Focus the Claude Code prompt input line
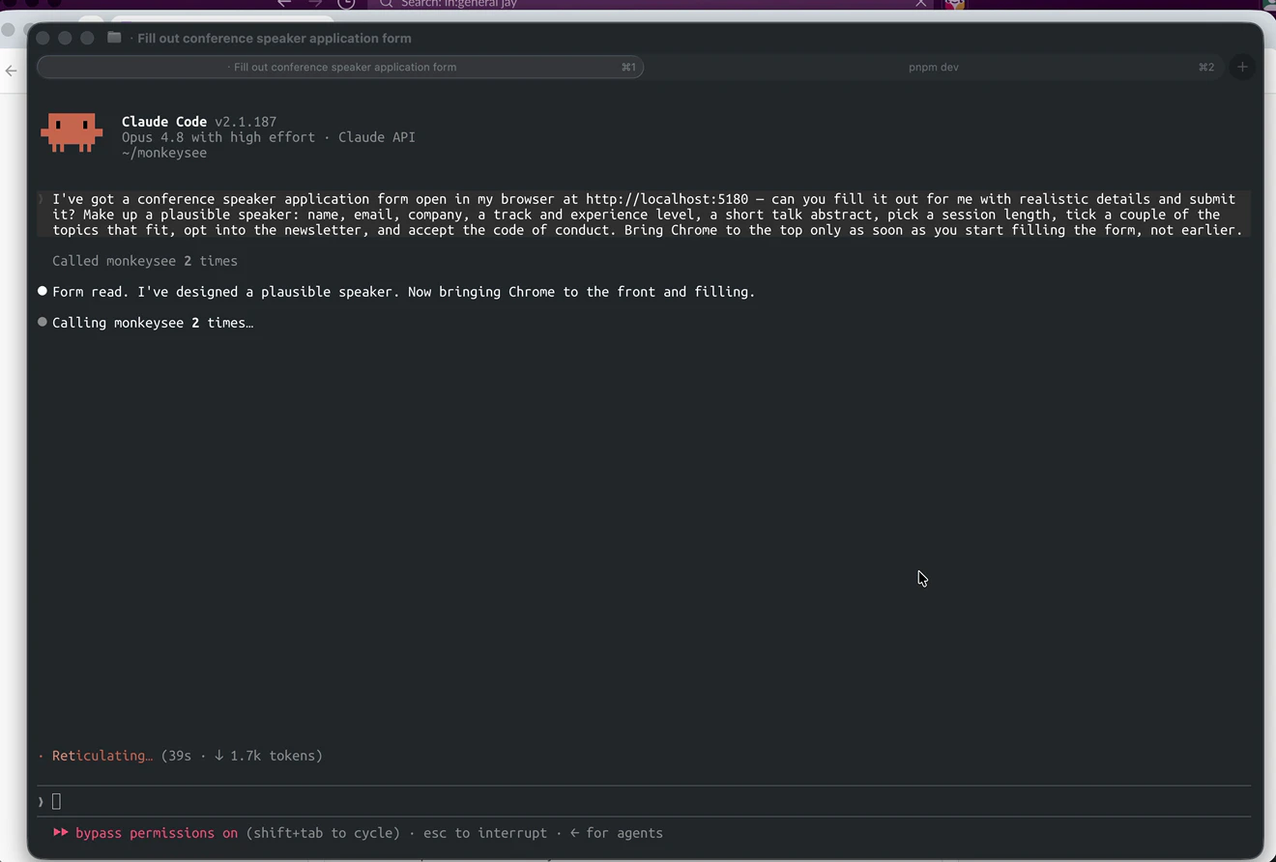Screen dimensions: 1276x862 [644, 801]
